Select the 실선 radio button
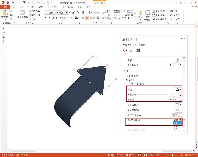Image resolution: width=198 pixels, height=157 pixels. (127, 80)
